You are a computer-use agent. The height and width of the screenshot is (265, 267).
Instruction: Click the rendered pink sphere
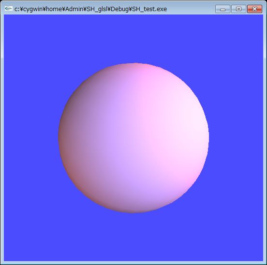[133, 138]
